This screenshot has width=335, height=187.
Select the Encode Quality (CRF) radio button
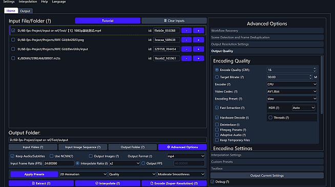217,70
